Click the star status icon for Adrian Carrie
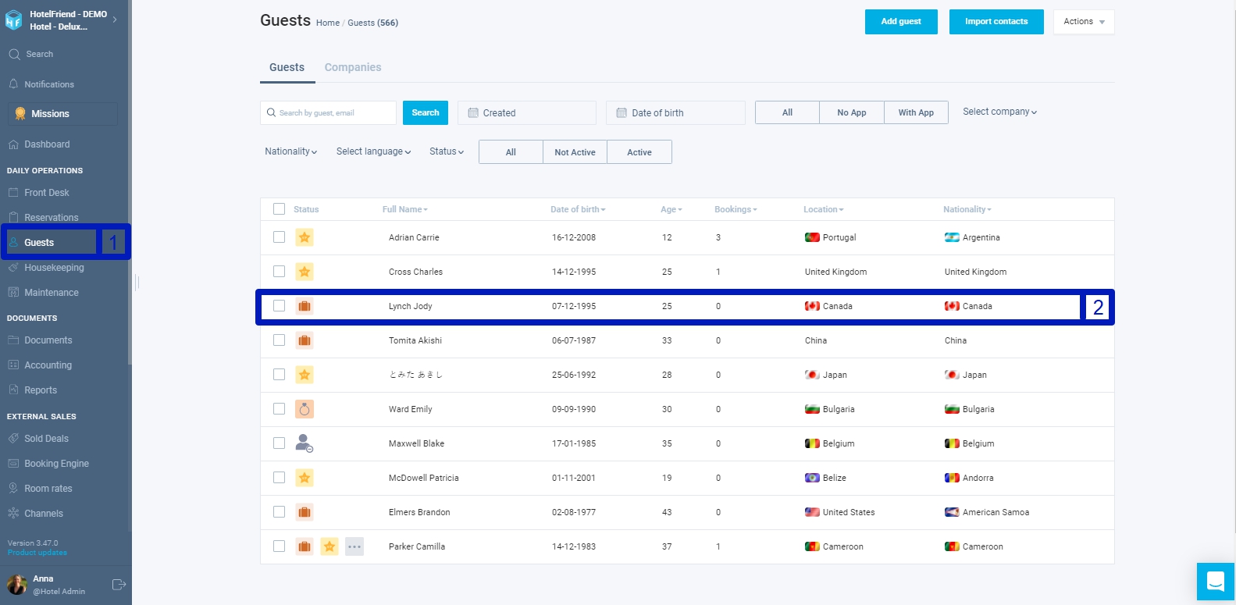1236x605 pixels. click(x=305, y=237)
